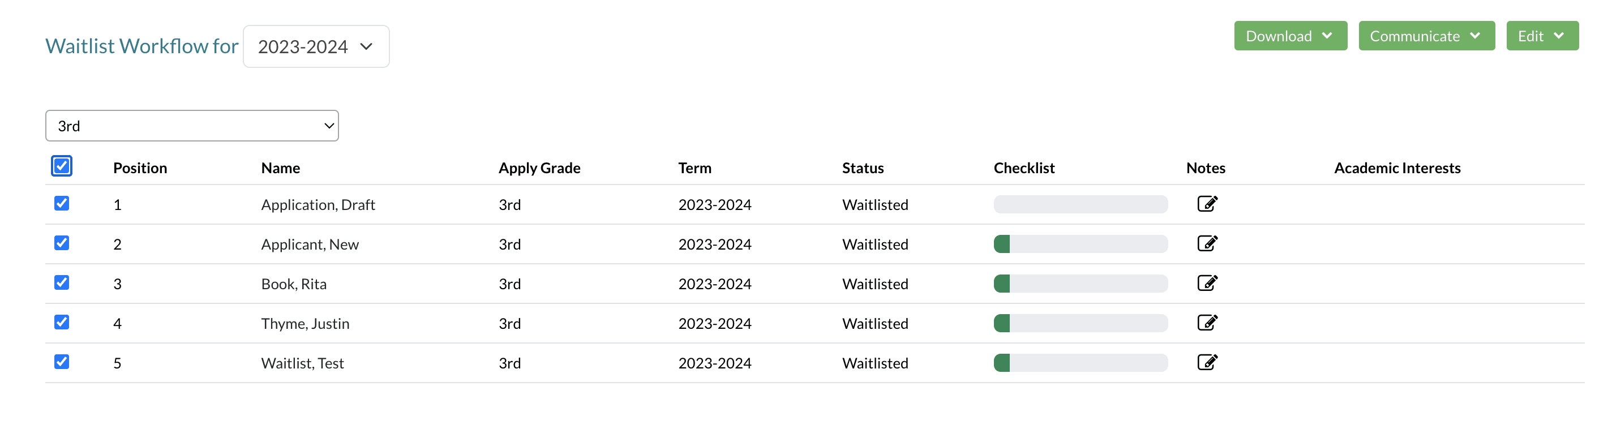Open the 2023-2024 year dropdown
Screen dimensions: 1612x446
click(315, 46)
